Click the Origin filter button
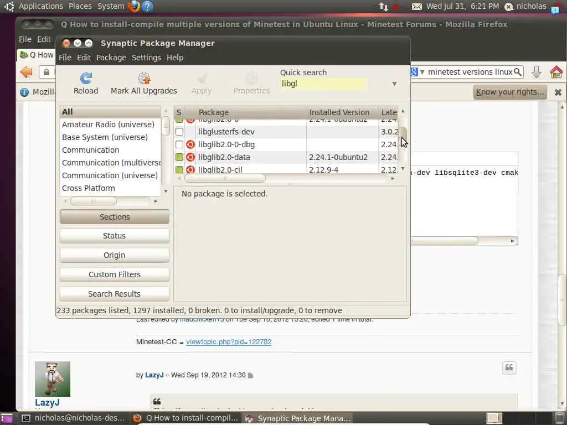 pyautogui.click(x=115, y=255)
